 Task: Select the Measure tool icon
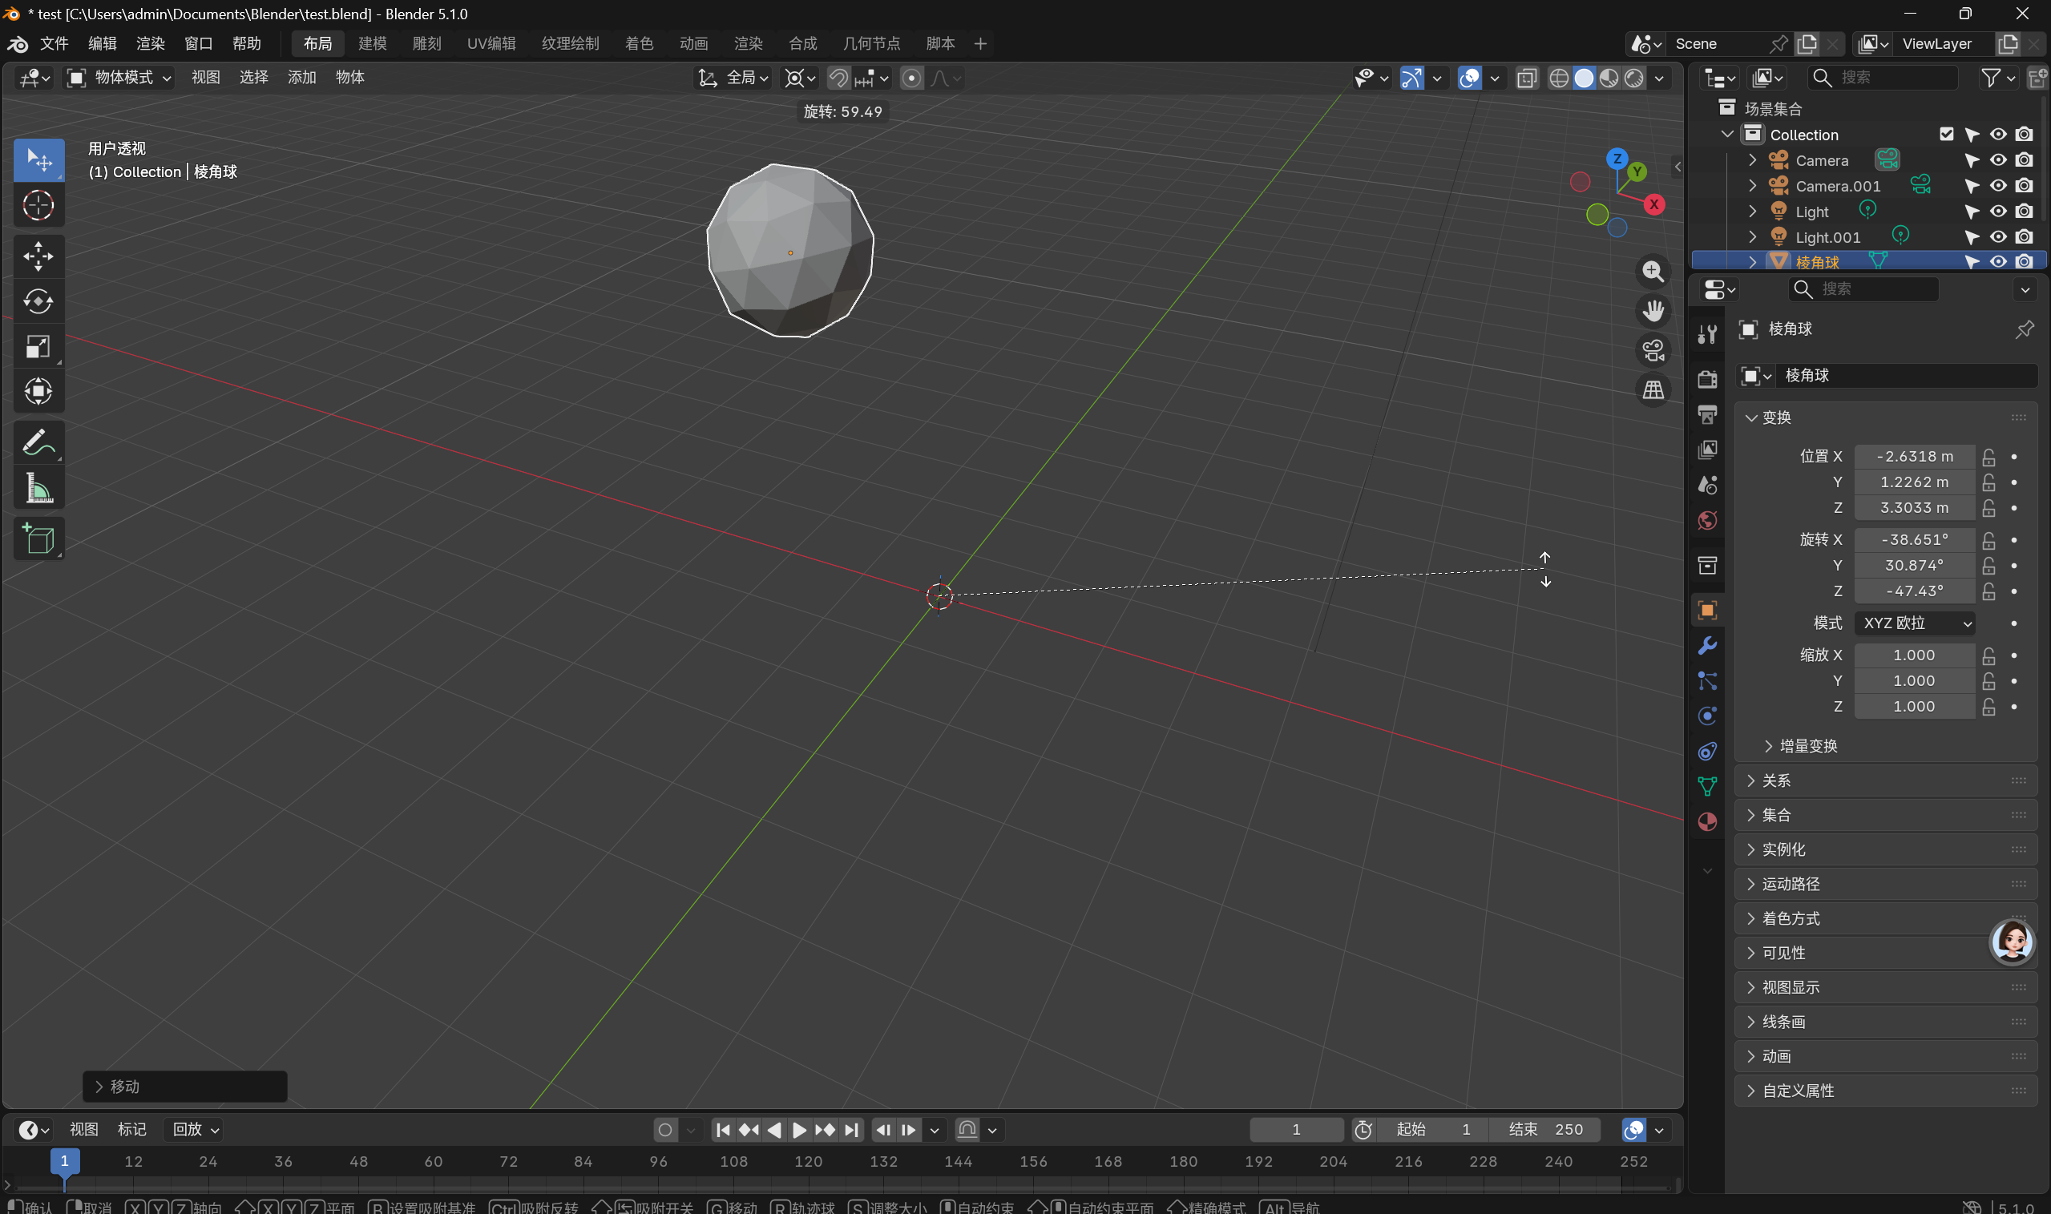tap(38, 489)
